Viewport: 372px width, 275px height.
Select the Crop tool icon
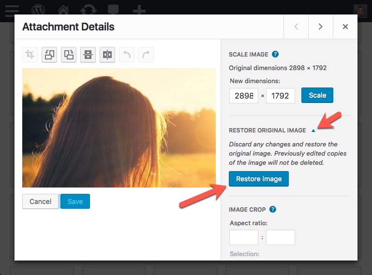point(30,55)
